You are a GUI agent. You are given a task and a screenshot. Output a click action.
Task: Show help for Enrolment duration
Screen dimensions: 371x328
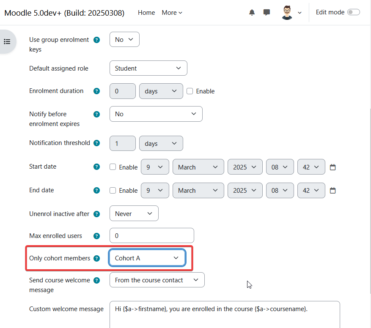pyautogui.click(x=96, y=91)
